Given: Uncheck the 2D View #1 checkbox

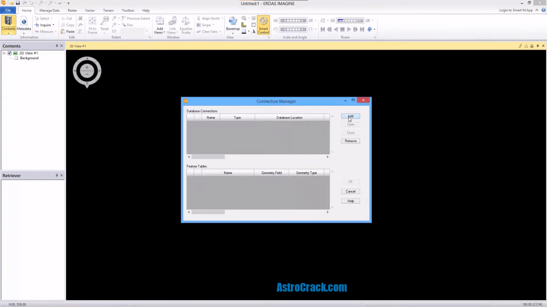Looking at the screenshot, I should point(10,53).
